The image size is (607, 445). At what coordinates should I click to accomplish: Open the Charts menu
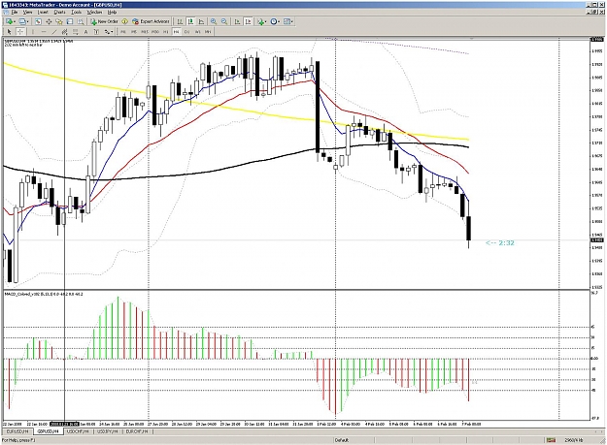click(59, 13)
